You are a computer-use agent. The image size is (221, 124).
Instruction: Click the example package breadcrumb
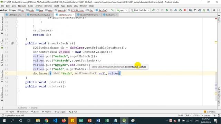[x=60, y=10]
